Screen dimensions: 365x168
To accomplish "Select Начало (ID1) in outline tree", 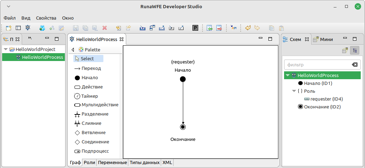I will click(314, 83).
